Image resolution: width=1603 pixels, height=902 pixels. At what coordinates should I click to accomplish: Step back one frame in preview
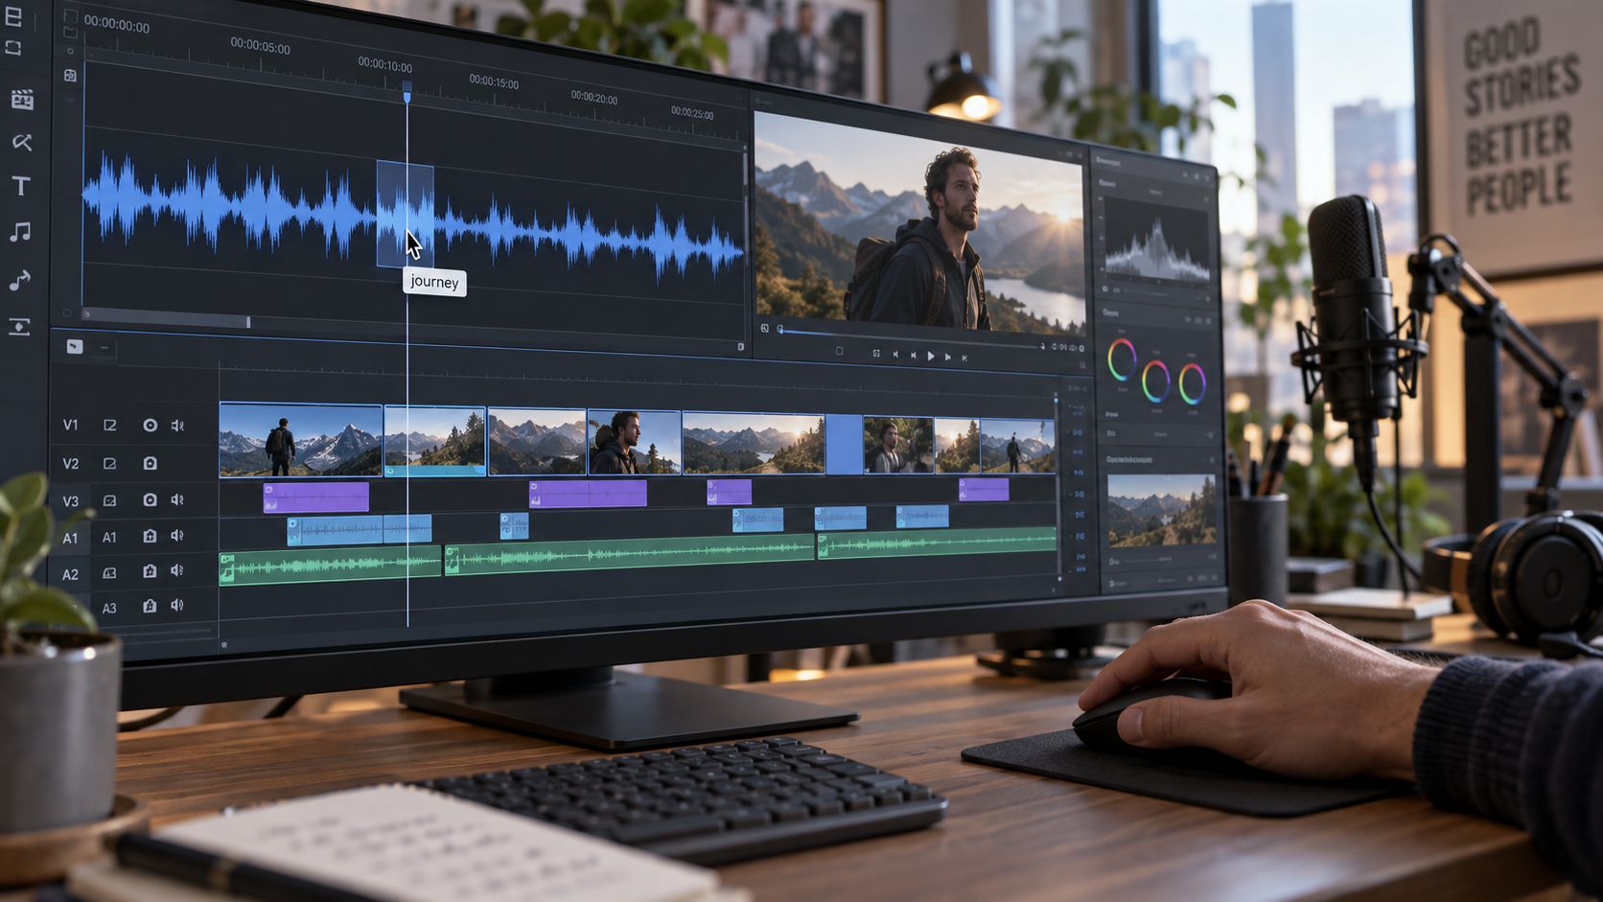click(913, 355)
